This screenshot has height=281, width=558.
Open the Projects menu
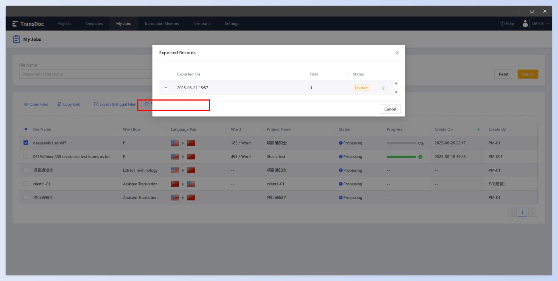(64, 24)
